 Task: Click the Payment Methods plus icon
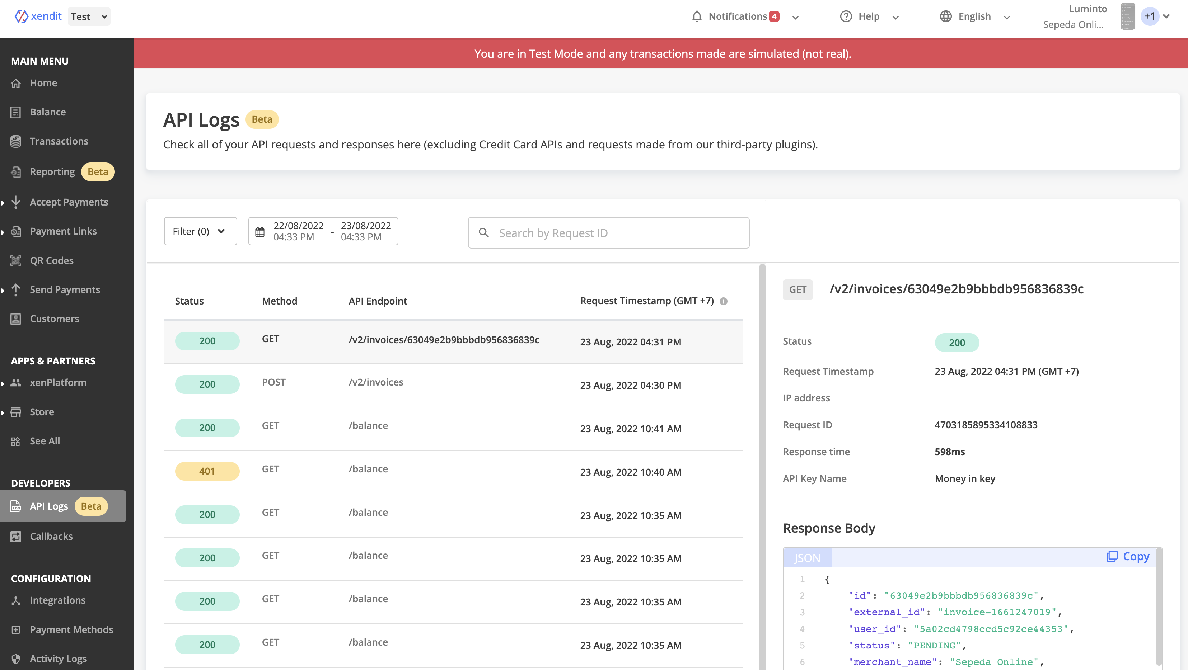[x=16, y=629]
